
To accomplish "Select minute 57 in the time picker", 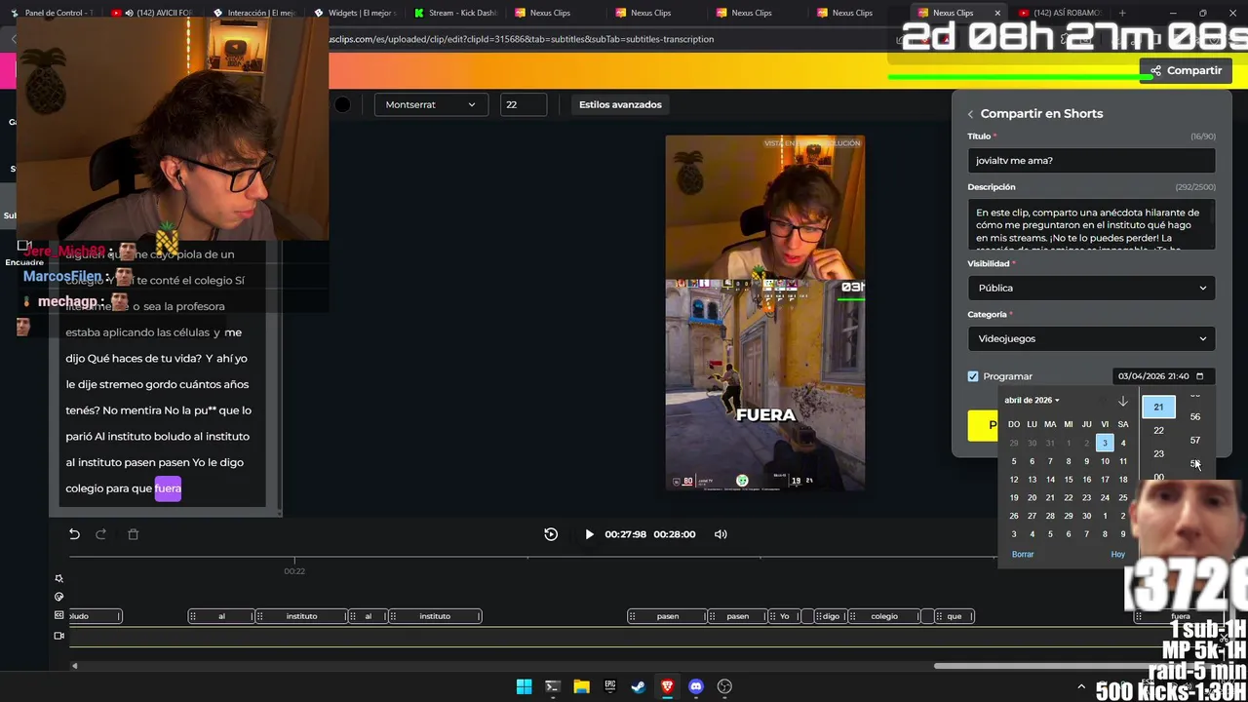I will (x=1195, y=440).
